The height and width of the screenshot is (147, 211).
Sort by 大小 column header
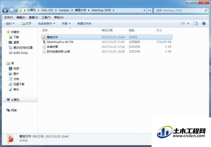pyautogui.click(x=159, y=30)
